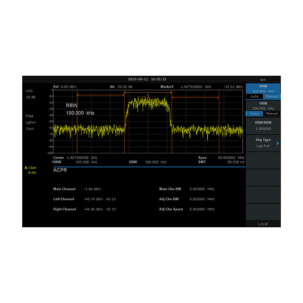Screen dimensions: 303x303
Task: Select trace A C&W indicator
Action: [x=30, y=168]
